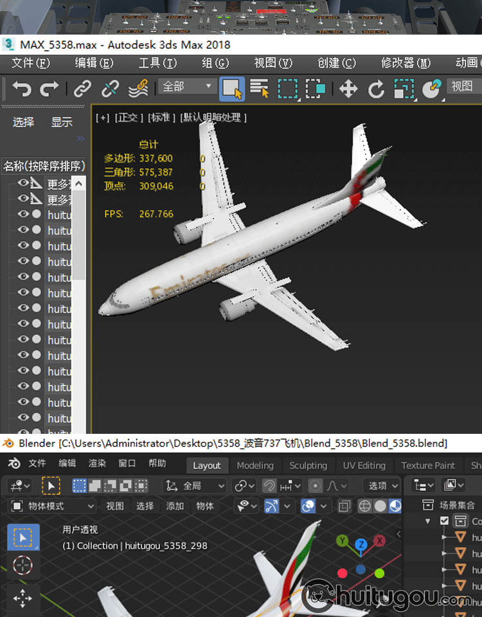Uncheck the Collection checkbox in Blender outliner
This screenshot has width=482, height=617.
coord(445,521)
